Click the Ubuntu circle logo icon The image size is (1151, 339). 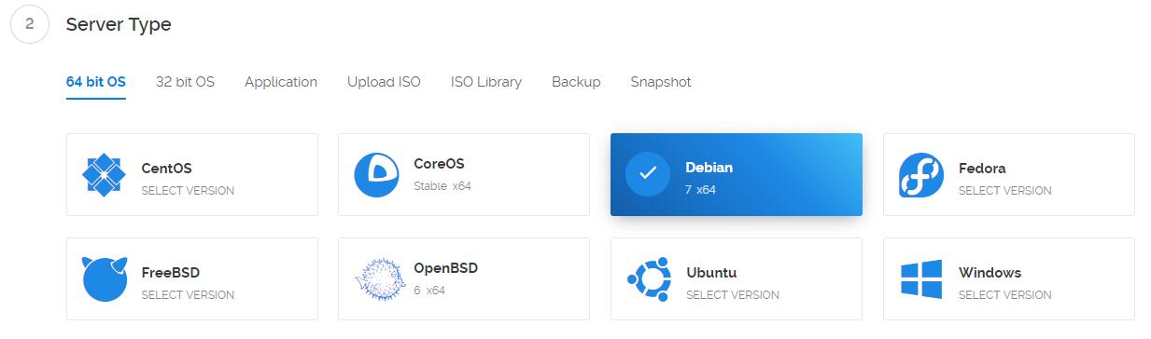(649, 279)
